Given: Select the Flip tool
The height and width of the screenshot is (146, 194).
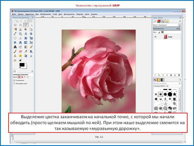Looking at the screenshot, I should [x=26, y=43].
